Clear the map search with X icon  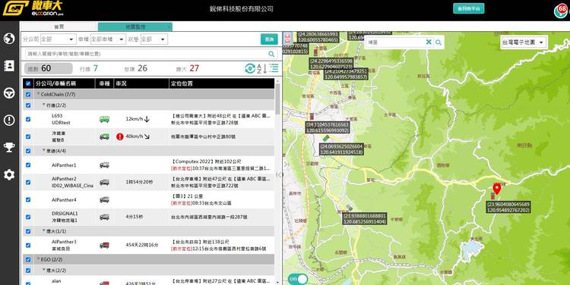coord(429,42)
